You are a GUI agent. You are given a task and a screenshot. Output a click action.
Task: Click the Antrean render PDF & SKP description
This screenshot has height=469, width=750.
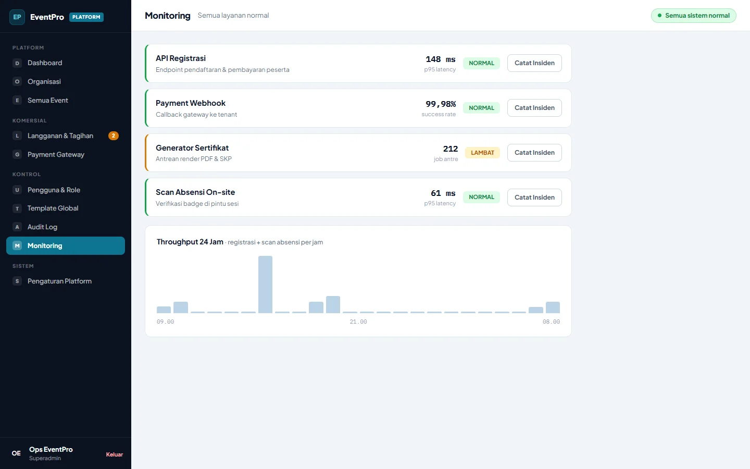pyautogui.click(x=194, y=159)
